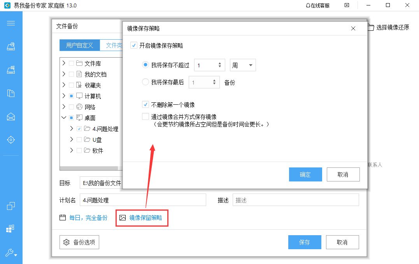This screenshot has width=419, height=264.
Task: Toggle the 计算机 checkbox
Action: tap(71, 96)
